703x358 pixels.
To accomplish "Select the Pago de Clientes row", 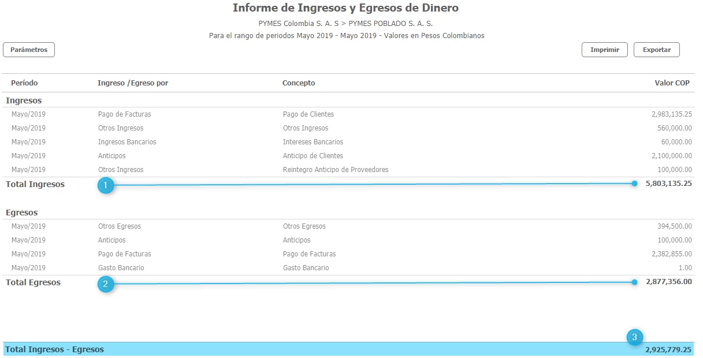I will point(308,114).
